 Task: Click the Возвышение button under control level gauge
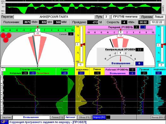121,63
